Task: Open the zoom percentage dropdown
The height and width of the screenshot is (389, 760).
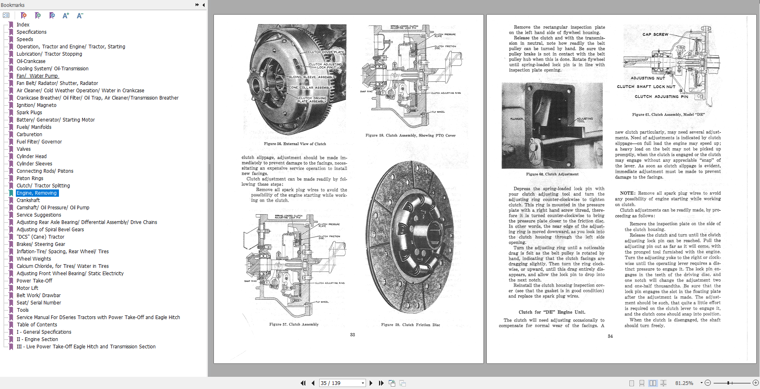Action: 701,383
